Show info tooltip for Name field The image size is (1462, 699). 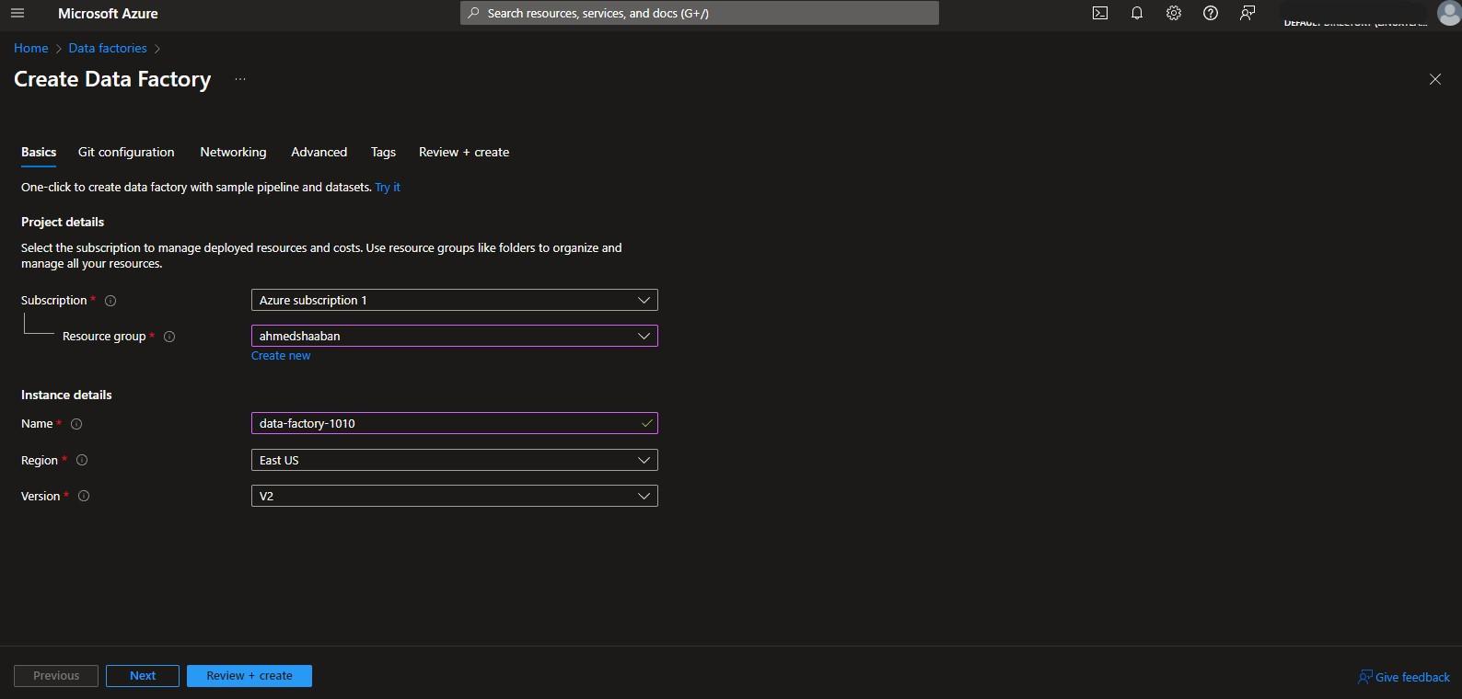[76, 424]
